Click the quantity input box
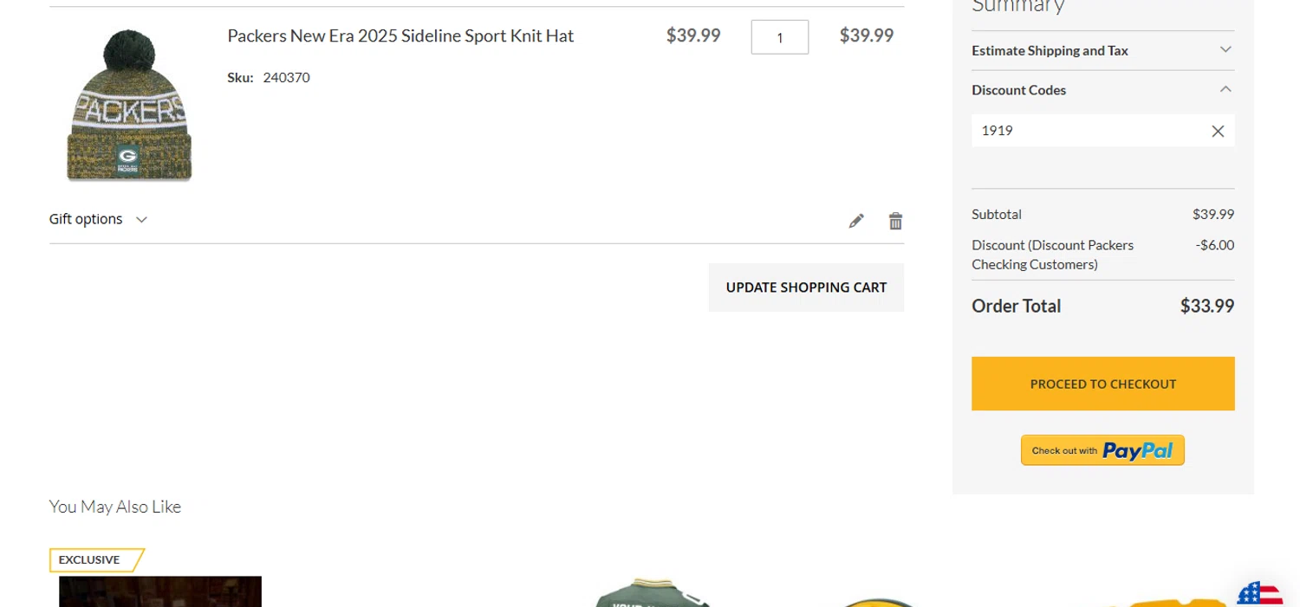The image size is (1300, 607). coord(779,37)
